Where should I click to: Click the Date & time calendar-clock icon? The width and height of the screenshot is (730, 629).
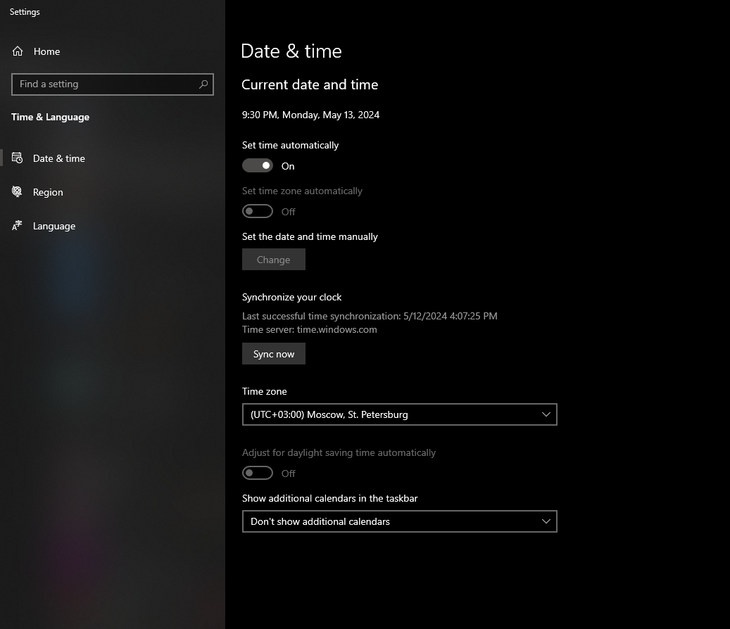tap(18, 158)
